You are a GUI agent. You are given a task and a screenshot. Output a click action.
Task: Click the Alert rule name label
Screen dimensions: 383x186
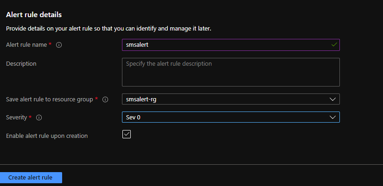click(x=26, y=45)
